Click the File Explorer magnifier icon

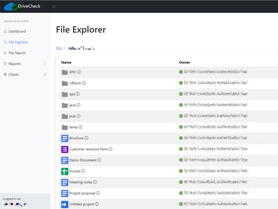[x=5, y=42]
